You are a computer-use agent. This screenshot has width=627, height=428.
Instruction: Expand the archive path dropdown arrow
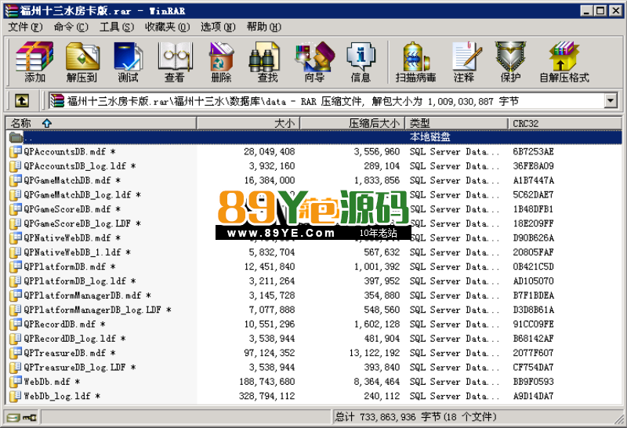[x=611, y=101]
